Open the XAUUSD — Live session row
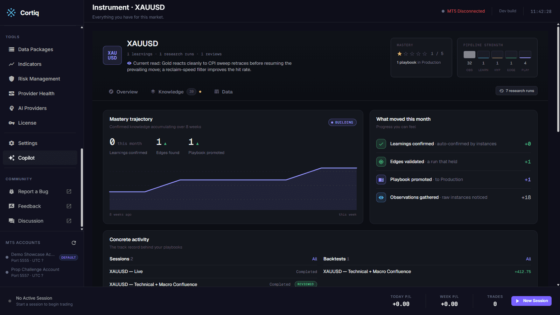The height and width of the screenshot is (315, 560). (213, 272)
